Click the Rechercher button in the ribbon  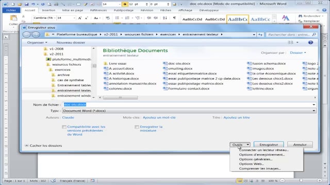click(310, 16)
